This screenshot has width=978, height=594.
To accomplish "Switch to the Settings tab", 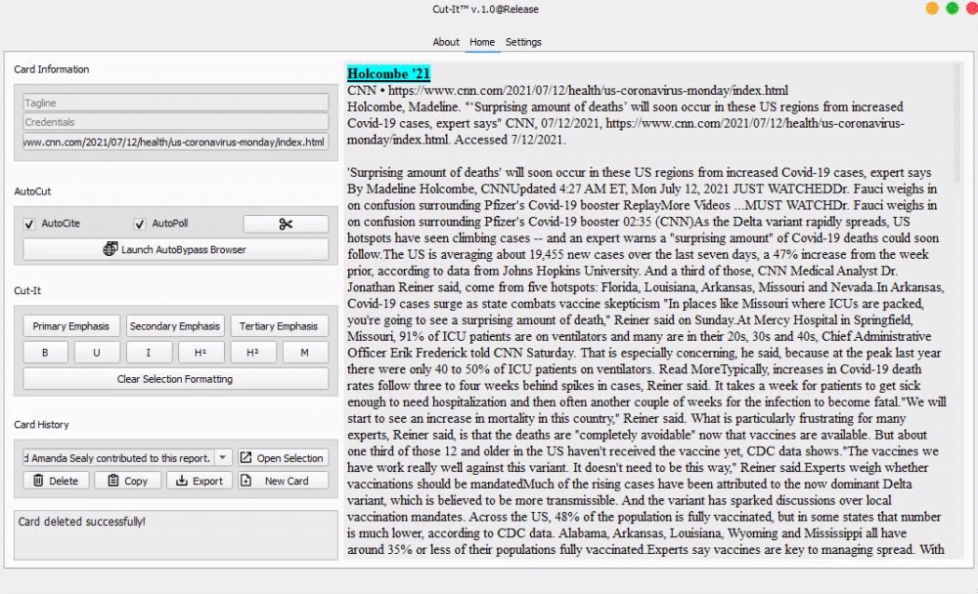I will point(523,42).
